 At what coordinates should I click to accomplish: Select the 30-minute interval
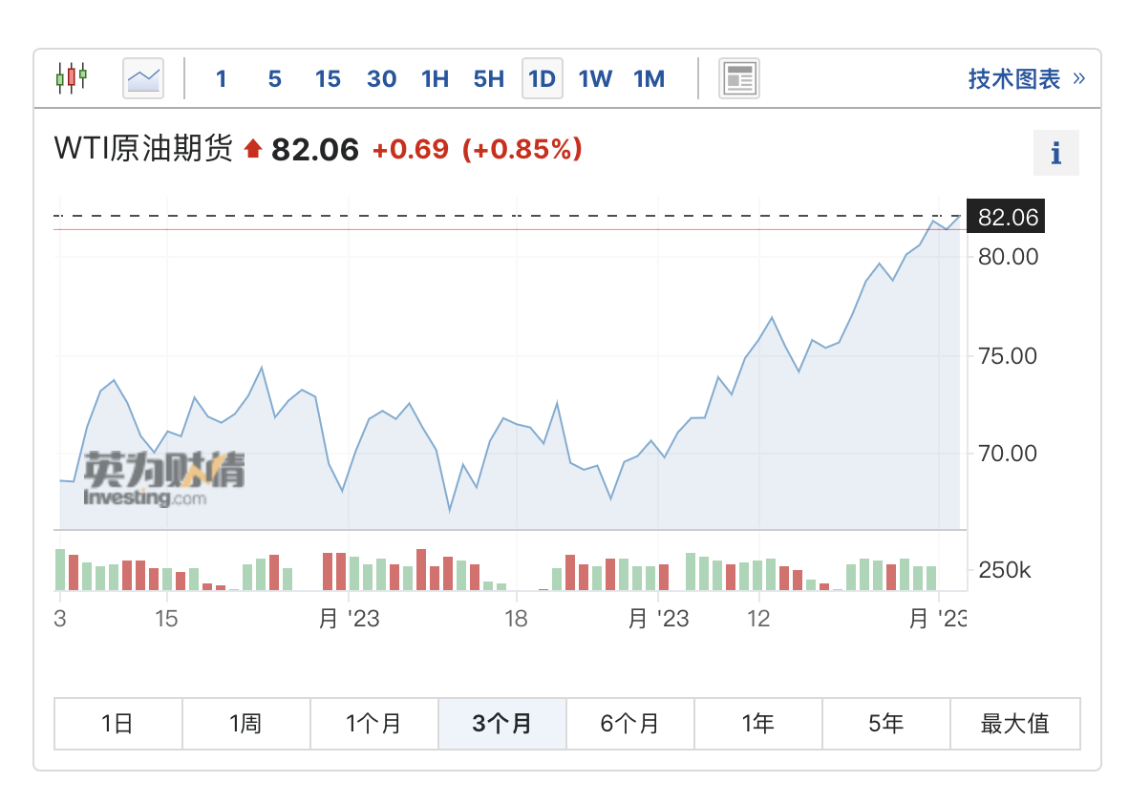coord(381,78)
